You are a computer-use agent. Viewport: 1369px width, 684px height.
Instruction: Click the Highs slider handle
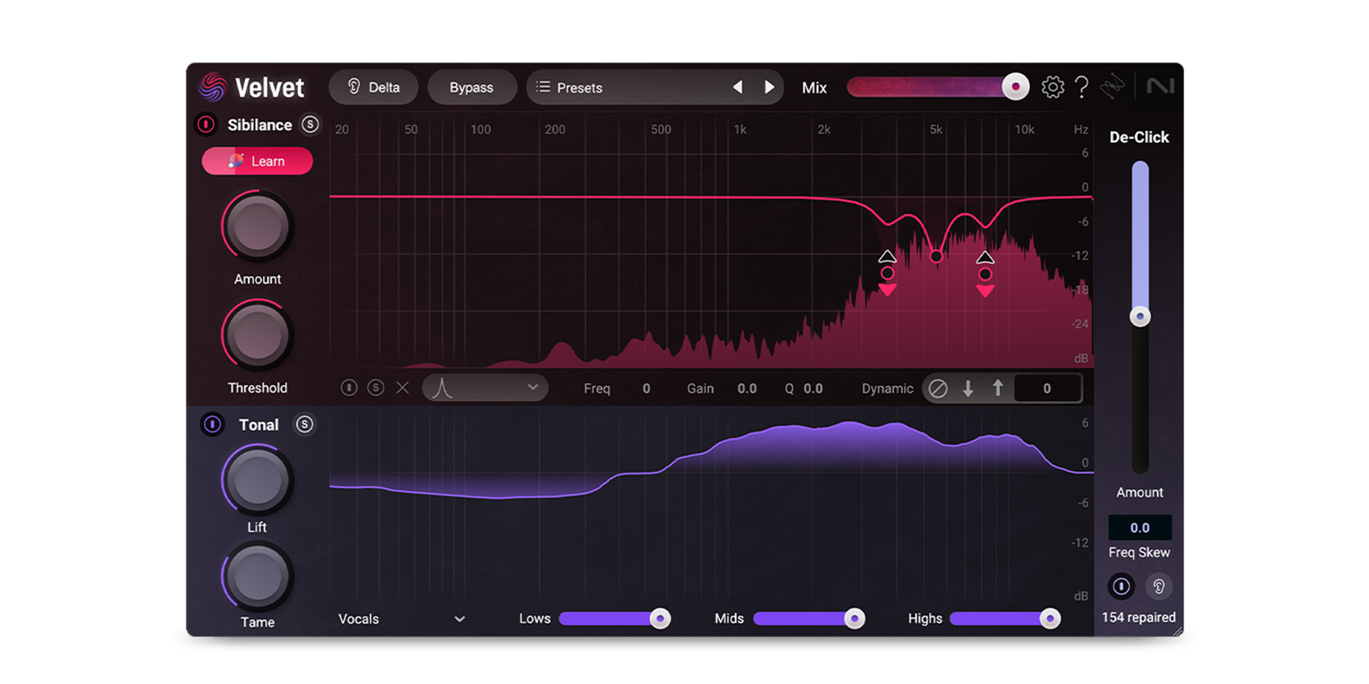(x=1049, y=618)
